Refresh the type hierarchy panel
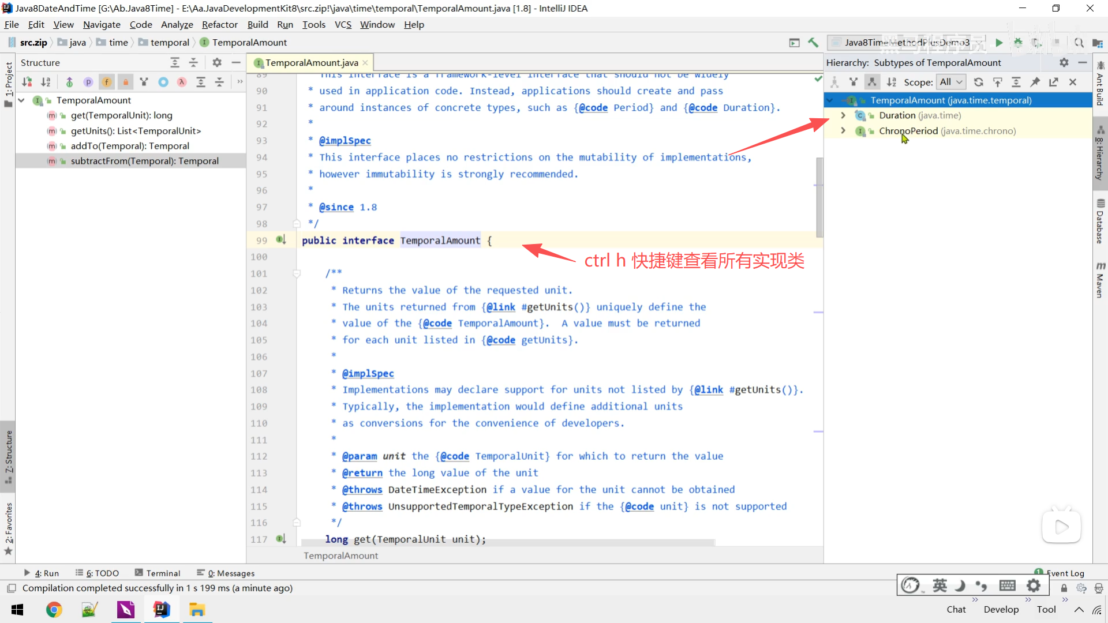The image size is (1108, 623). pos(978,82)
